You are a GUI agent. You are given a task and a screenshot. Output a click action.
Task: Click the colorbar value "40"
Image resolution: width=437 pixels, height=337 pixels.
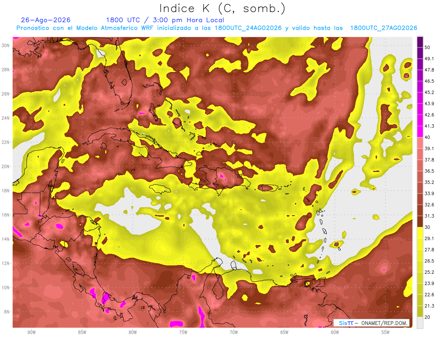tap(428, 137)
